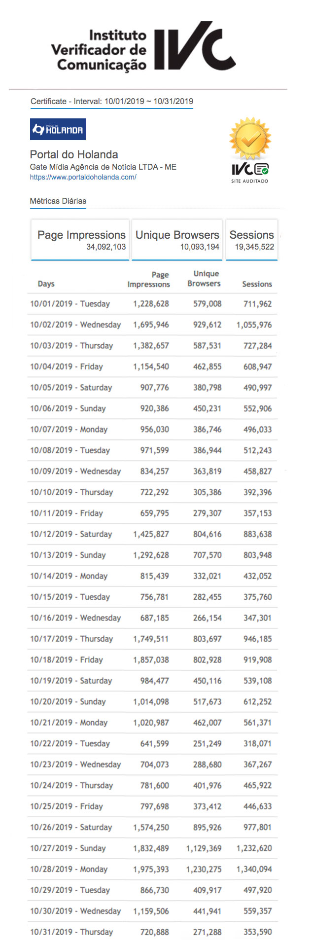
Task: Click the IVC logo at top
Action: pyautogui.click(x=143, y=47)
